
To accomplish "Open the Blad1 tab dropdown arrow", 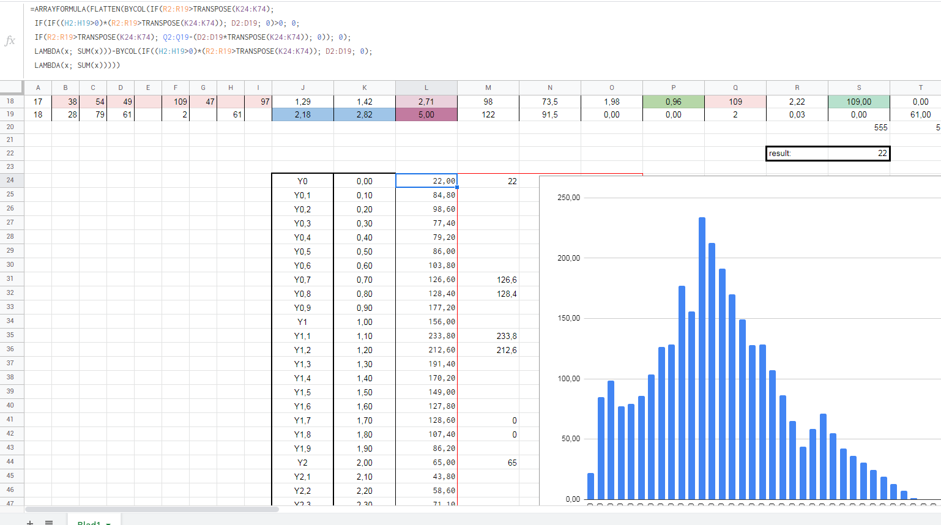I will 108,523.
